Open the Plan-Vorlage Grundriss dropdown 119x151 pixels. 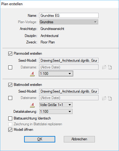point(69,22)
